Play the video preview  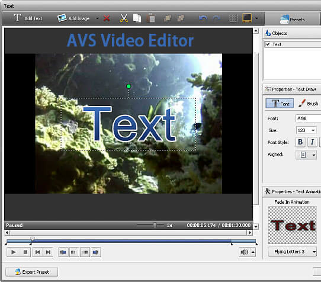tap(13, 252)
